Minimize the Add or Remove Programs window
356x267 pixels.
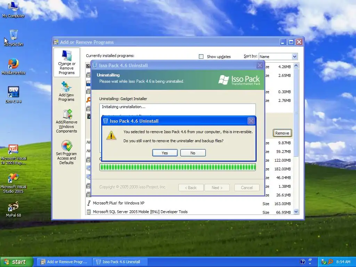[283, 42]
